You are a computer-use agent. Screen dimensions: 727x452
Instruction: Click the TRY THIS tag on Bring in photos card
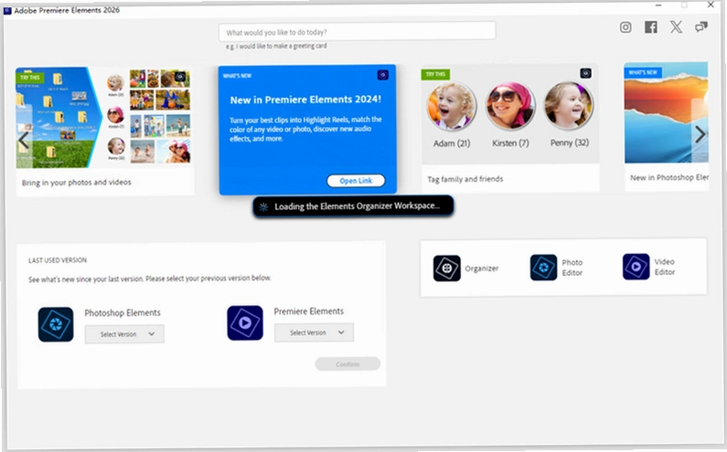click(30, 78)
